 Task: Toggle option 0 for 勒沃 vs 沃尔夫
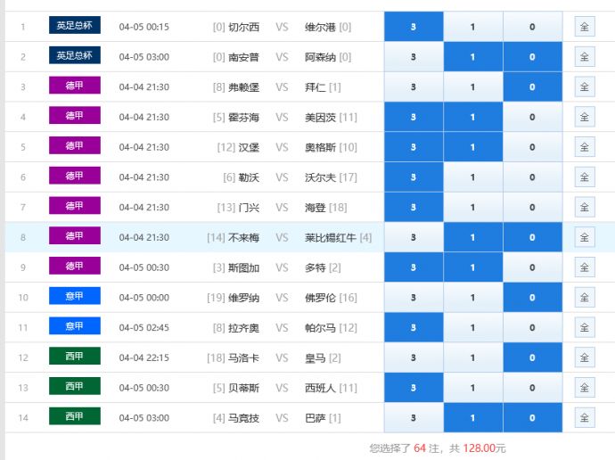point(532,177)
